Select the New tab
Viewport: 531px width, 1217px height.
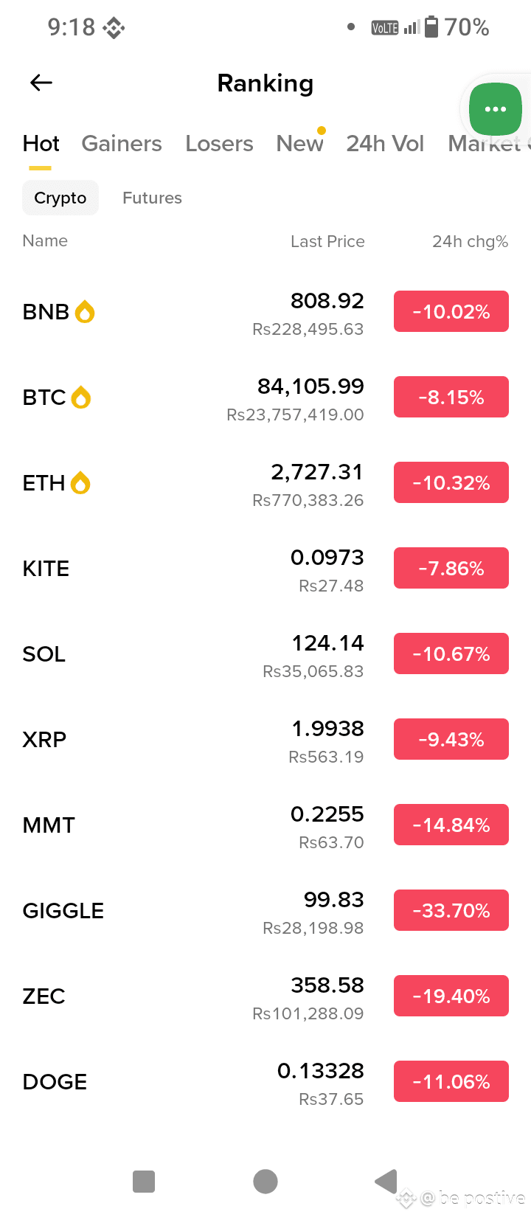point(299,143)
